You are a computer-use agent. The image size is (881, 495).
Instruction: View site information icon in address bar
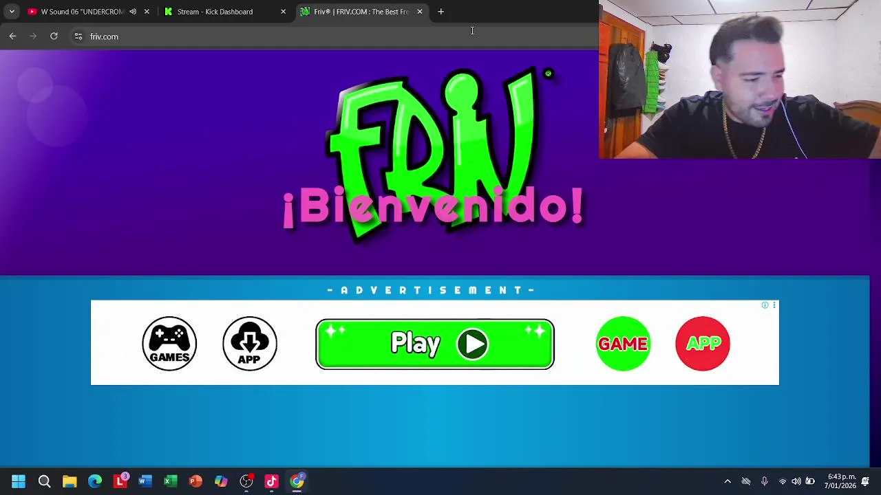tap(78, 36)
